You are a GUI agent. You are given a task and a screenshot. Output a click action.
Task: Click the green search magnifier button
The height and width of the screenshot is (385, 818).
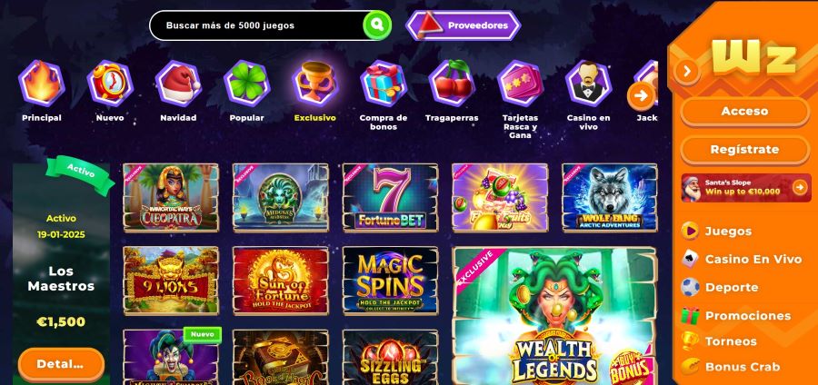tap(377, 25)
